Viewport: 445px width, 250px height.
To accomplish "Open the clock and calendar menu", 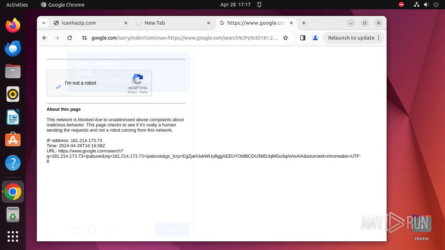I will pos(235,5).
